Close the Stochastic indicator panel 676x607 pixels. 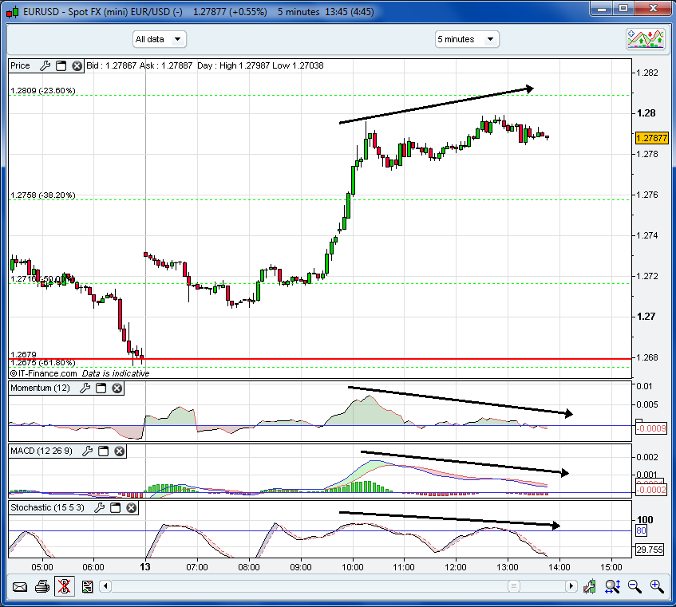click(132, 507)
